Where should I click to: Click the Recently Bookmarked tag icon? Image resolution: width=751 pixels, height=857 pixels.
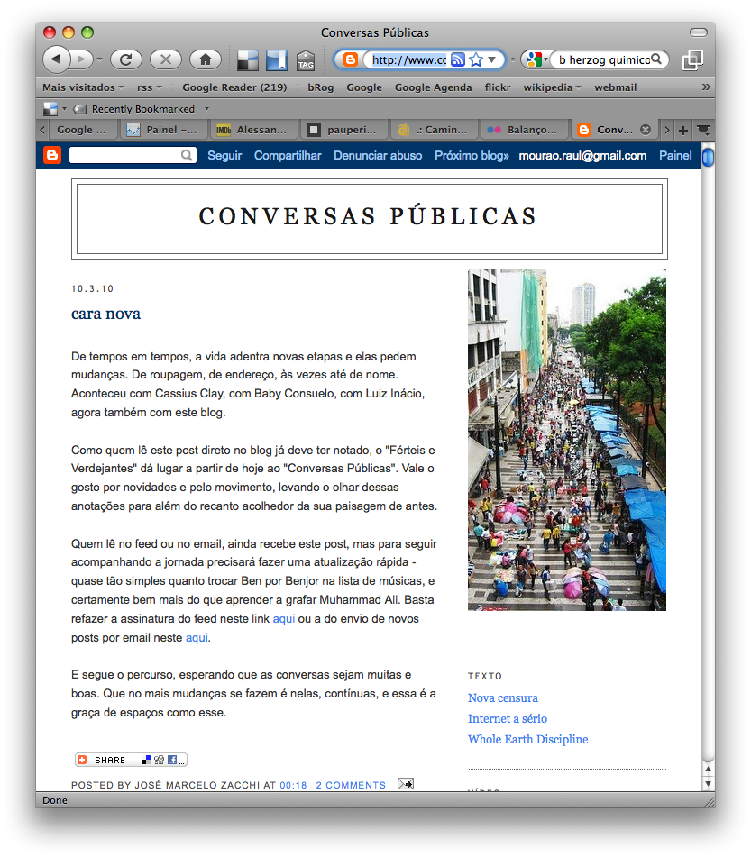pos(80,109)
